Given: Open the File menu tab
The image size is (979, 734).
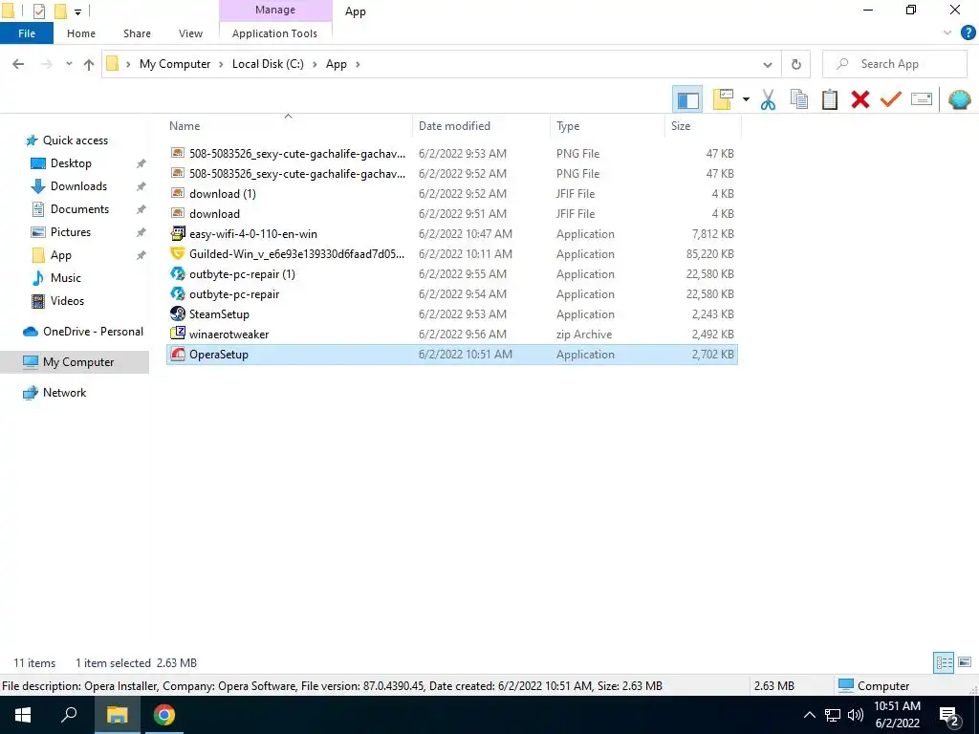Looking at the screenshot, I should (x=27, y=33).
